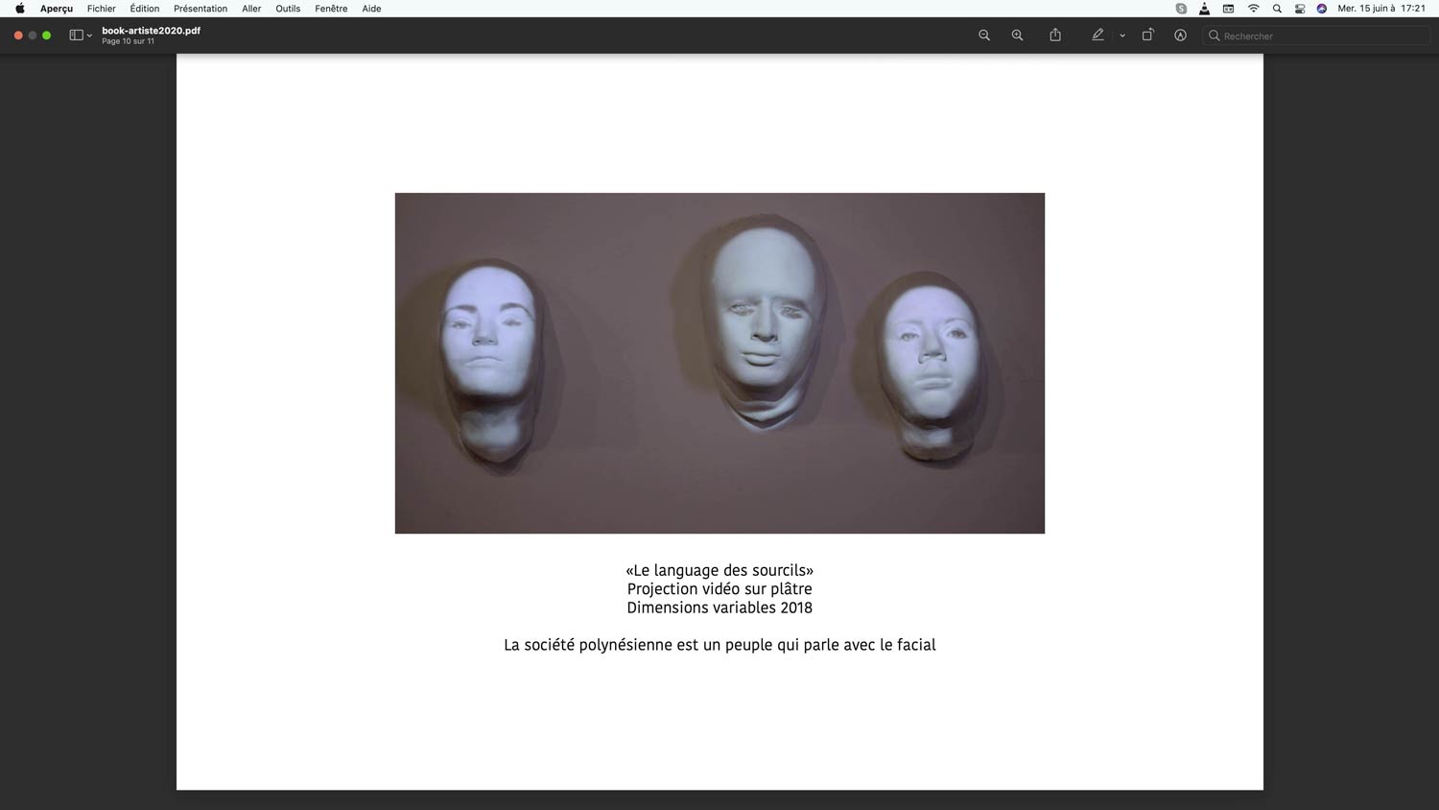Screen dimensions: 1439x810
Task: Toggle the sidebar view button
Action: coord(76,36)
